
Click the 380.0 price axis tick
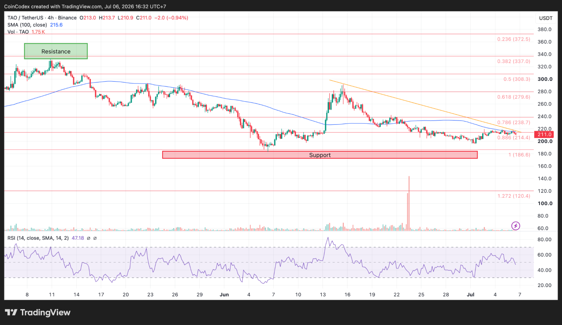point(545,29)
